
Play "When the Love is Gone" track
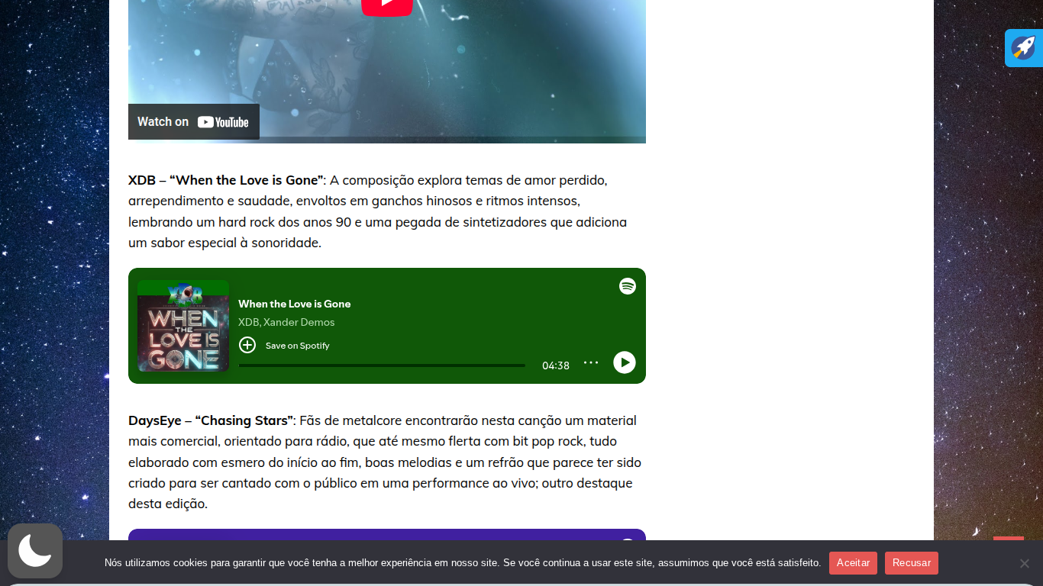pyautogui.click(x=624, y=362)
